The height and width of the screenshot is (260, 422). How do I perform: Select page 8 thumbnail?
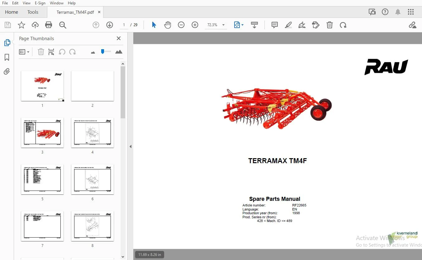pyautogui.click(x=92, y=226)
